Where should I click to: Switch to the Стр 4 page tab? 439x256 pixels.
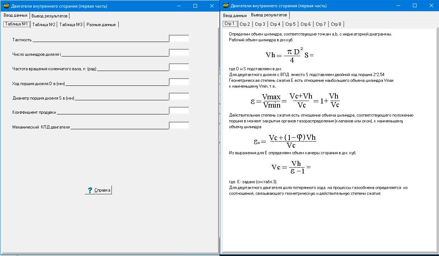click(275, 24)
